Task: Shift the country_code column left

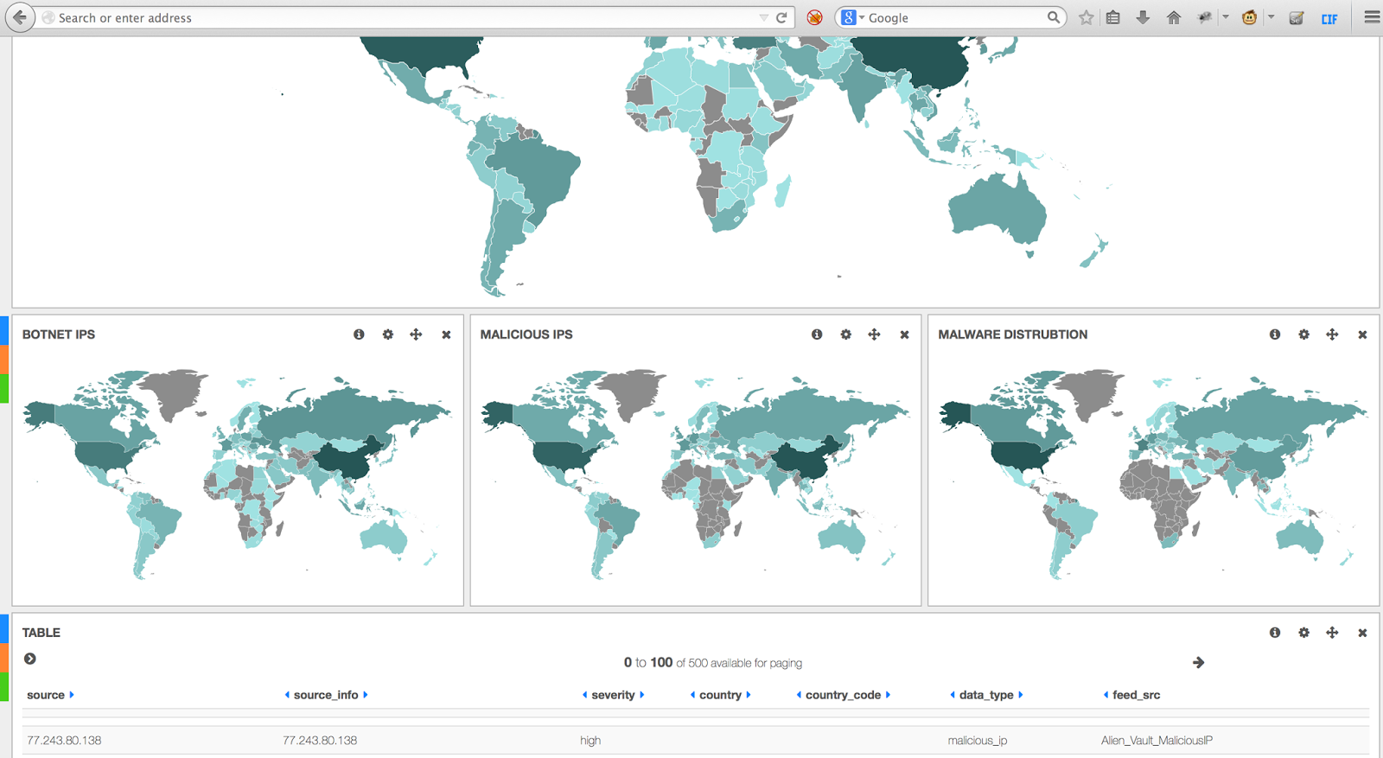Action: tap(800, 695)
